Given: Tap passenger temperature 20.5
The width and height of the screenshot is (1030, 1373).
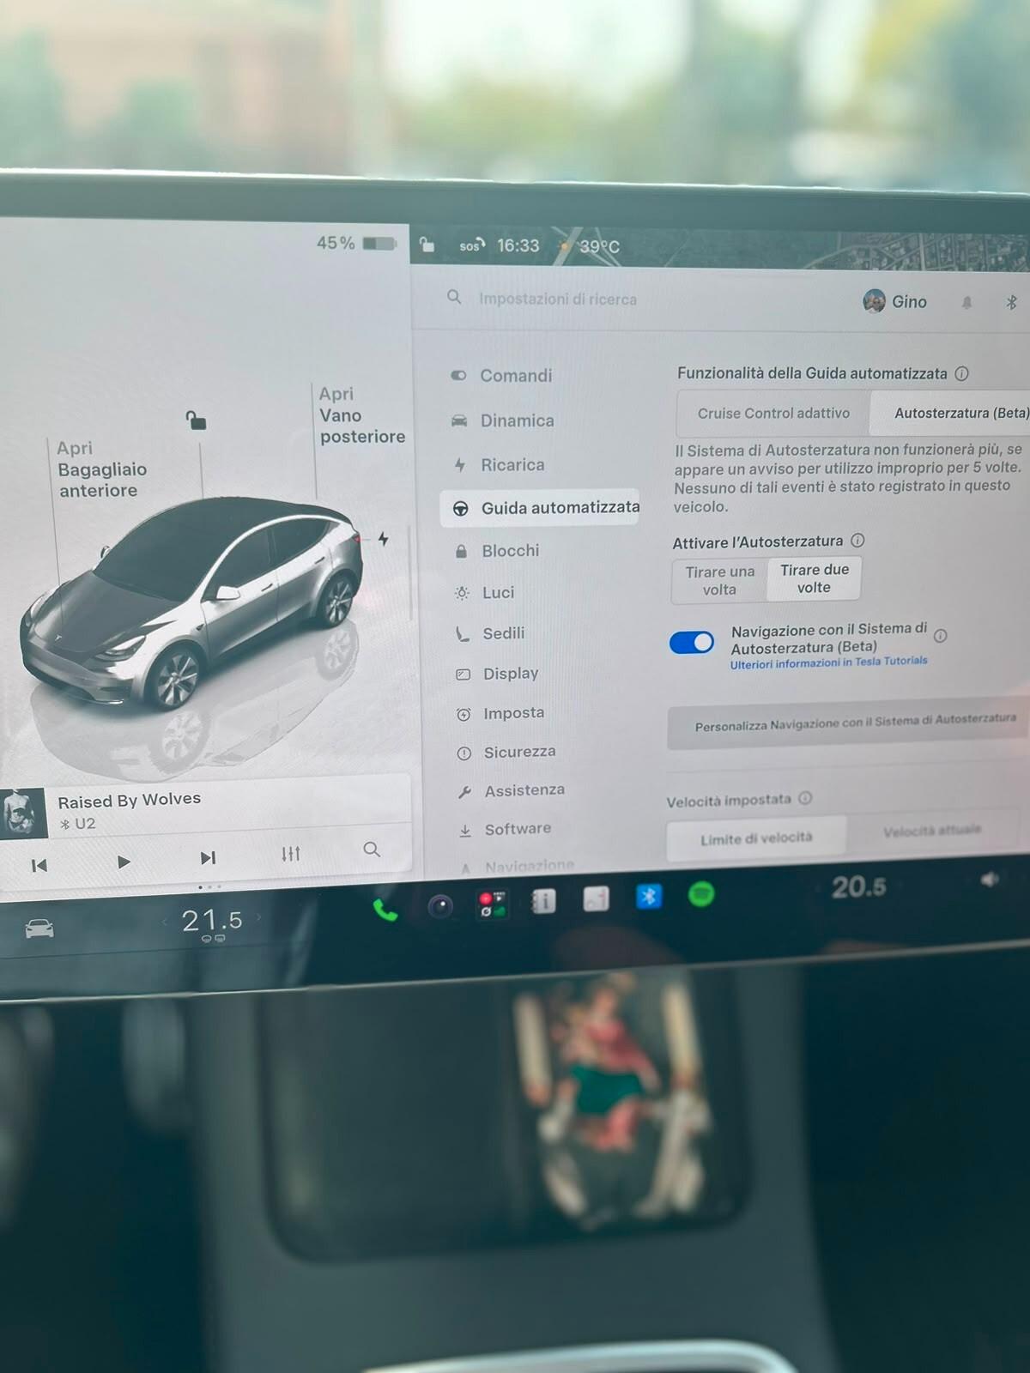Looking at the screenshot, I should pyautogui.click(x=858, y=886).
